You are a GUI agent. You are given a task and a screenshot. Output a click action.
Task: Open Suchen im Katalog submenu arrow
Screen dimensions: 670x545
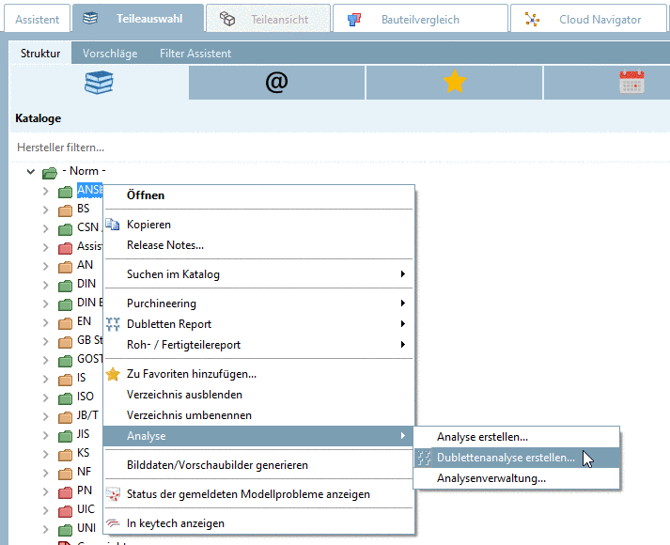(x=402, y=273)
